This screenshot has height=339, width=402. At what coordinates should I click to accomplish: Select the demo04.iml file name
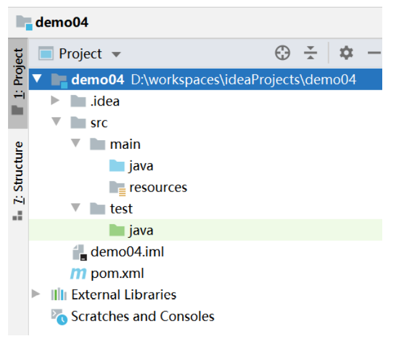(x=127, y=251)
